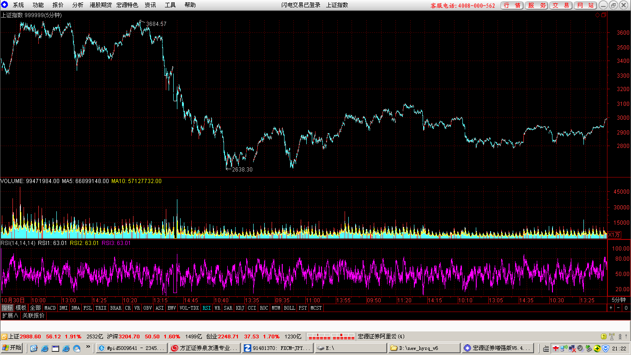This screenshot has height=355, width=631.
Task: Select the EMV indicator
Action: [171, 308]
